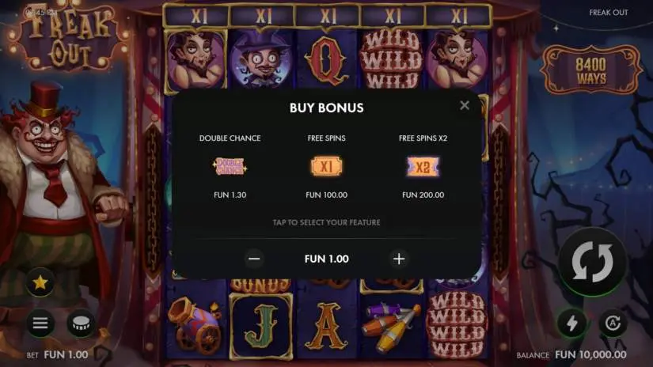Open the hamburger menu

tap(40, 323)
